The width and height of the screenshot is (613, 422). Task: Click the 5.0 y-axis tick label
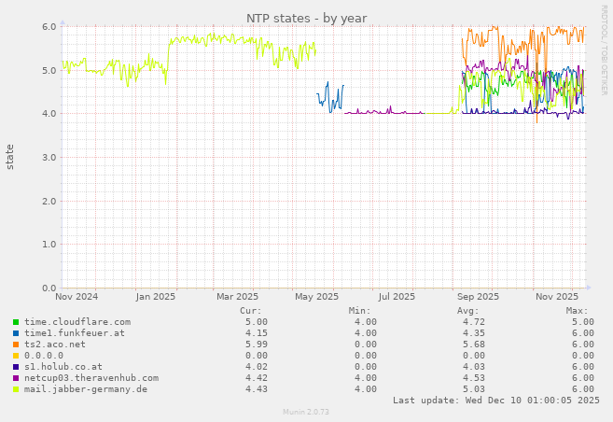pos(49,71)
